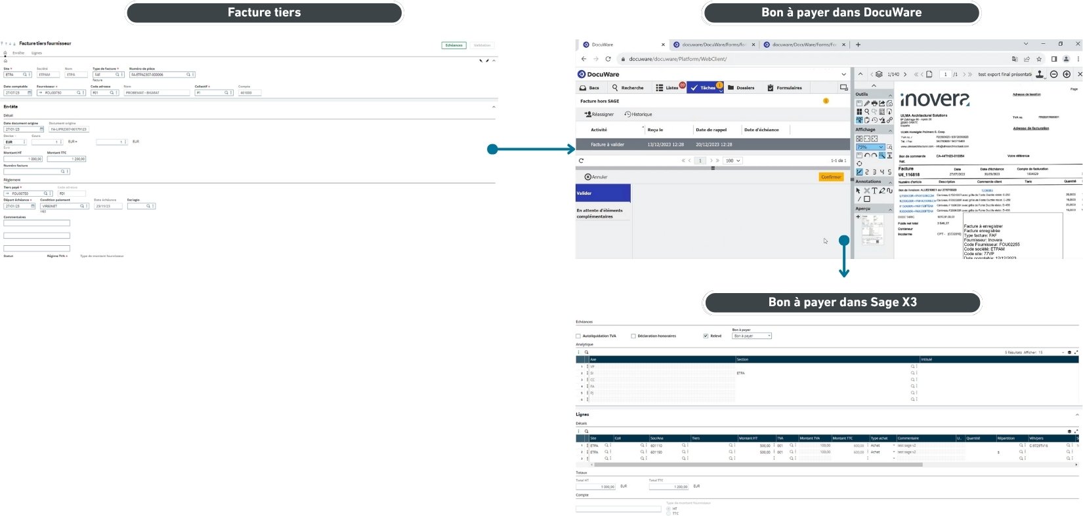
Task: Collapse the En-tête section
Action: 494,106
